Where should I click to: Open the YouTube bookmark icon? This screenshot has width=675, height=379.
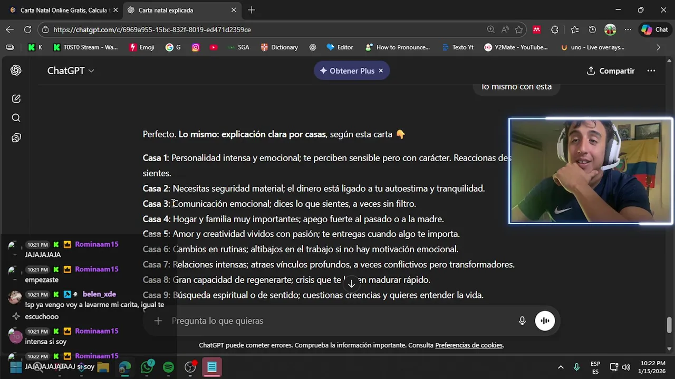[213, 47]
